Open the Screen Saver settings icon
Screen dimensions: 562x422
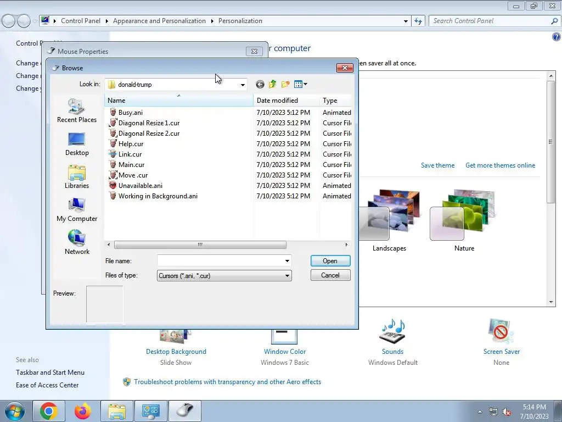pos(501,331)
